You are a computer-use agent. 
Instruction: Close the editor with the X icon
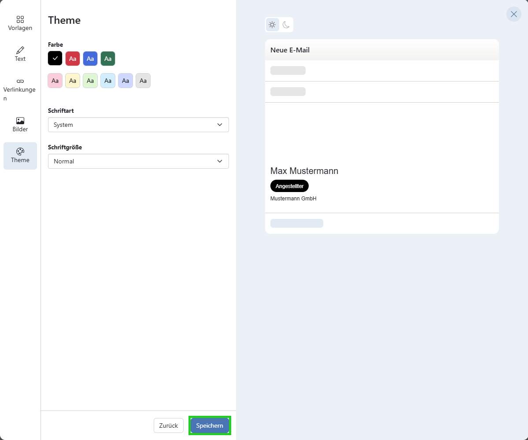coord(513,14)
